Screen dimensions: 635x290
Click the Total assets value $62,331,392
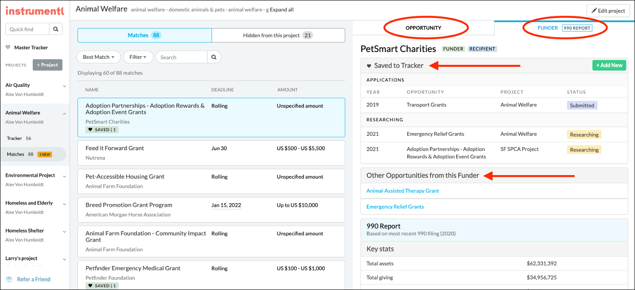coord(542,263)
